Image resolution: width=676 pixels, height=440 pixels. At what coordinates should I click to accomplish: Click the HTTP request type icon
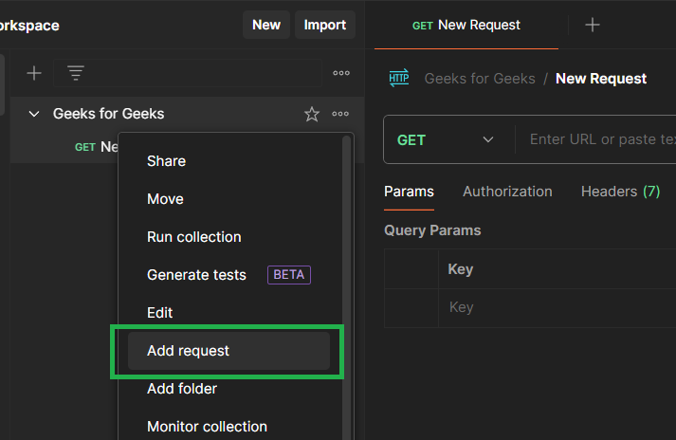coord(399,79)
